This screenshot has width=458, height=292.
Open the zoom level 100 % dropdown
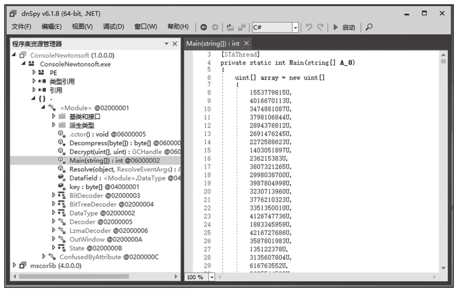[211, 277]
